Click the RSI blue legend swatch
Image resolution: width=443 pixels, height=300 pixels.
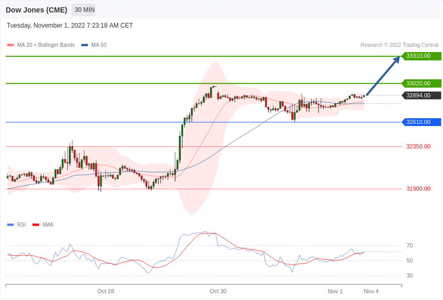click(x=10, y=225)
